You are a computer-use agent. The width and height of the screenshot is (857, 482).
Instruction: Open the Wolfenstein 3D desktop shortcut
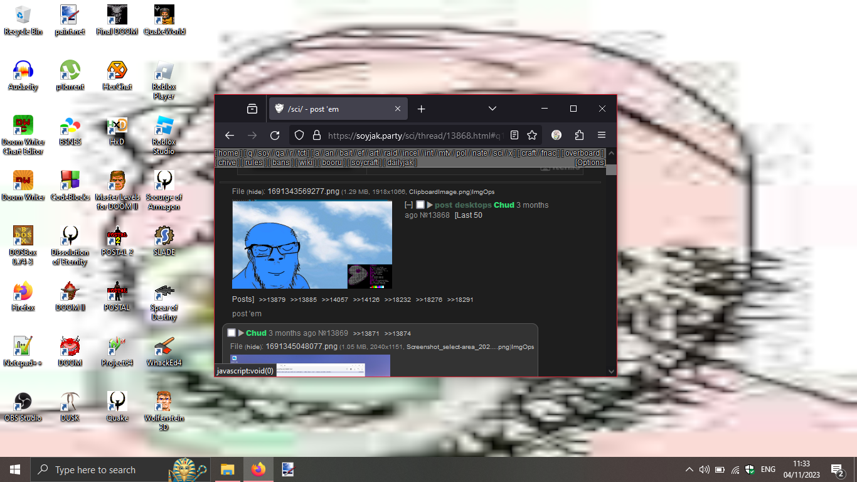pyautogui.click(x=164, y=411)
